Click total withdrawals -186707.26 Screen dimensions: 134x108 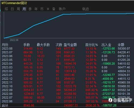coord(109,105)
